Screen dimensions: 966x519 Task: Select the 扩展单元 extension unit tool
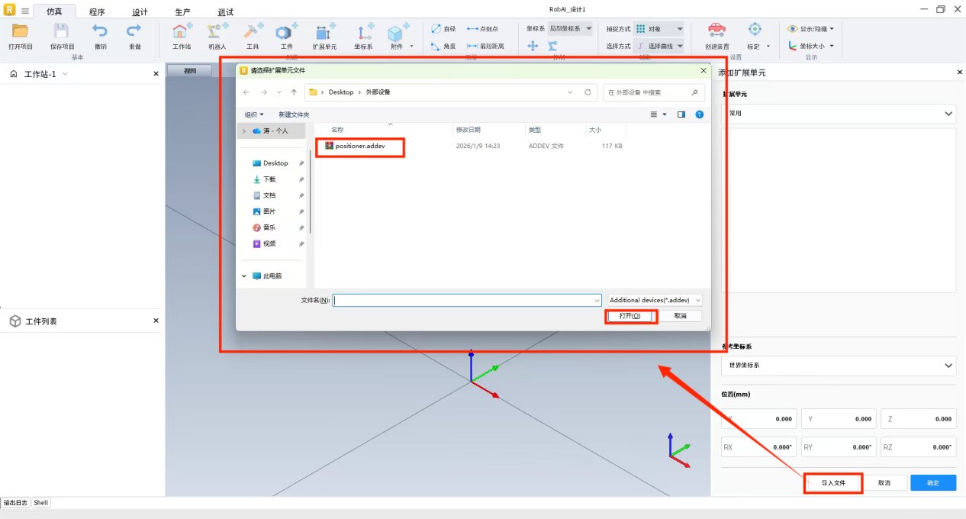tap(324, 32)
